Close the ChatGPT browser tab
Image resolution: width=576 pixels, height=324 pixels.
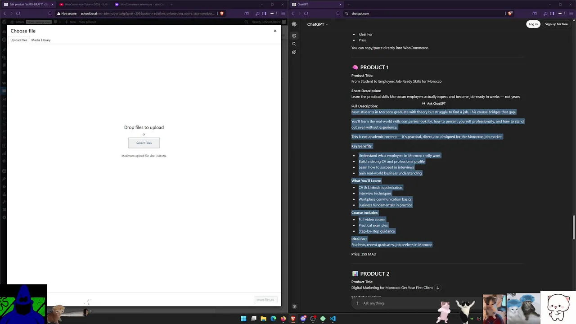point(340,4)
